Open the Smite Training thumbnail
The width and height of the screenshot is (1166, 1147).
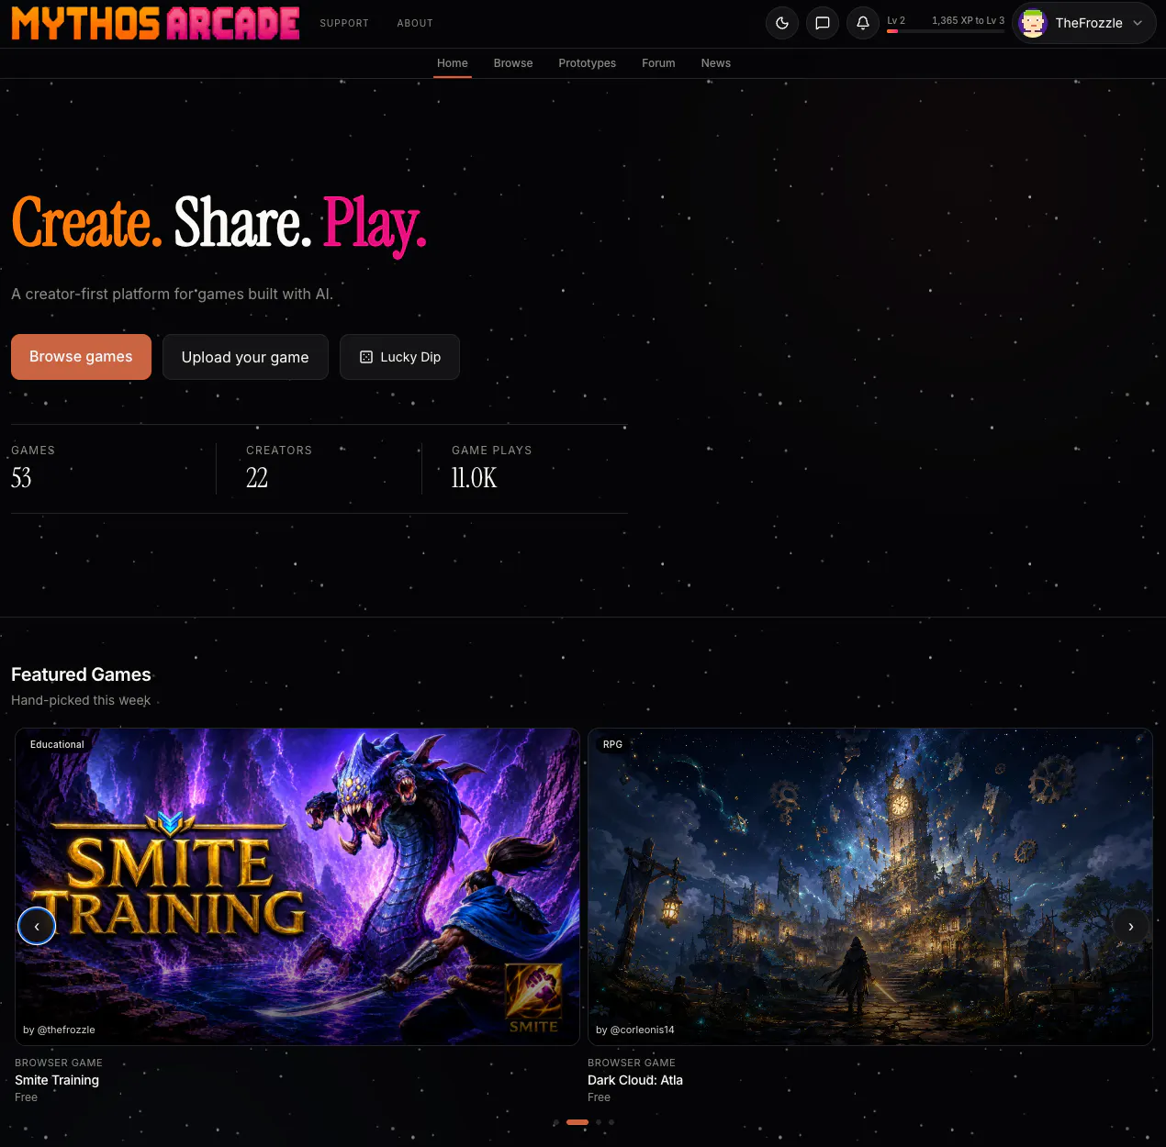point(297,886)
